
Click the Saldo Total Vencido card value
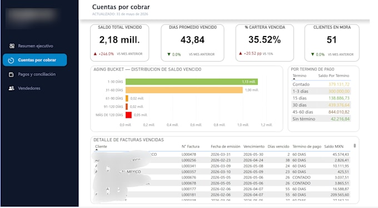coord(120,40)
